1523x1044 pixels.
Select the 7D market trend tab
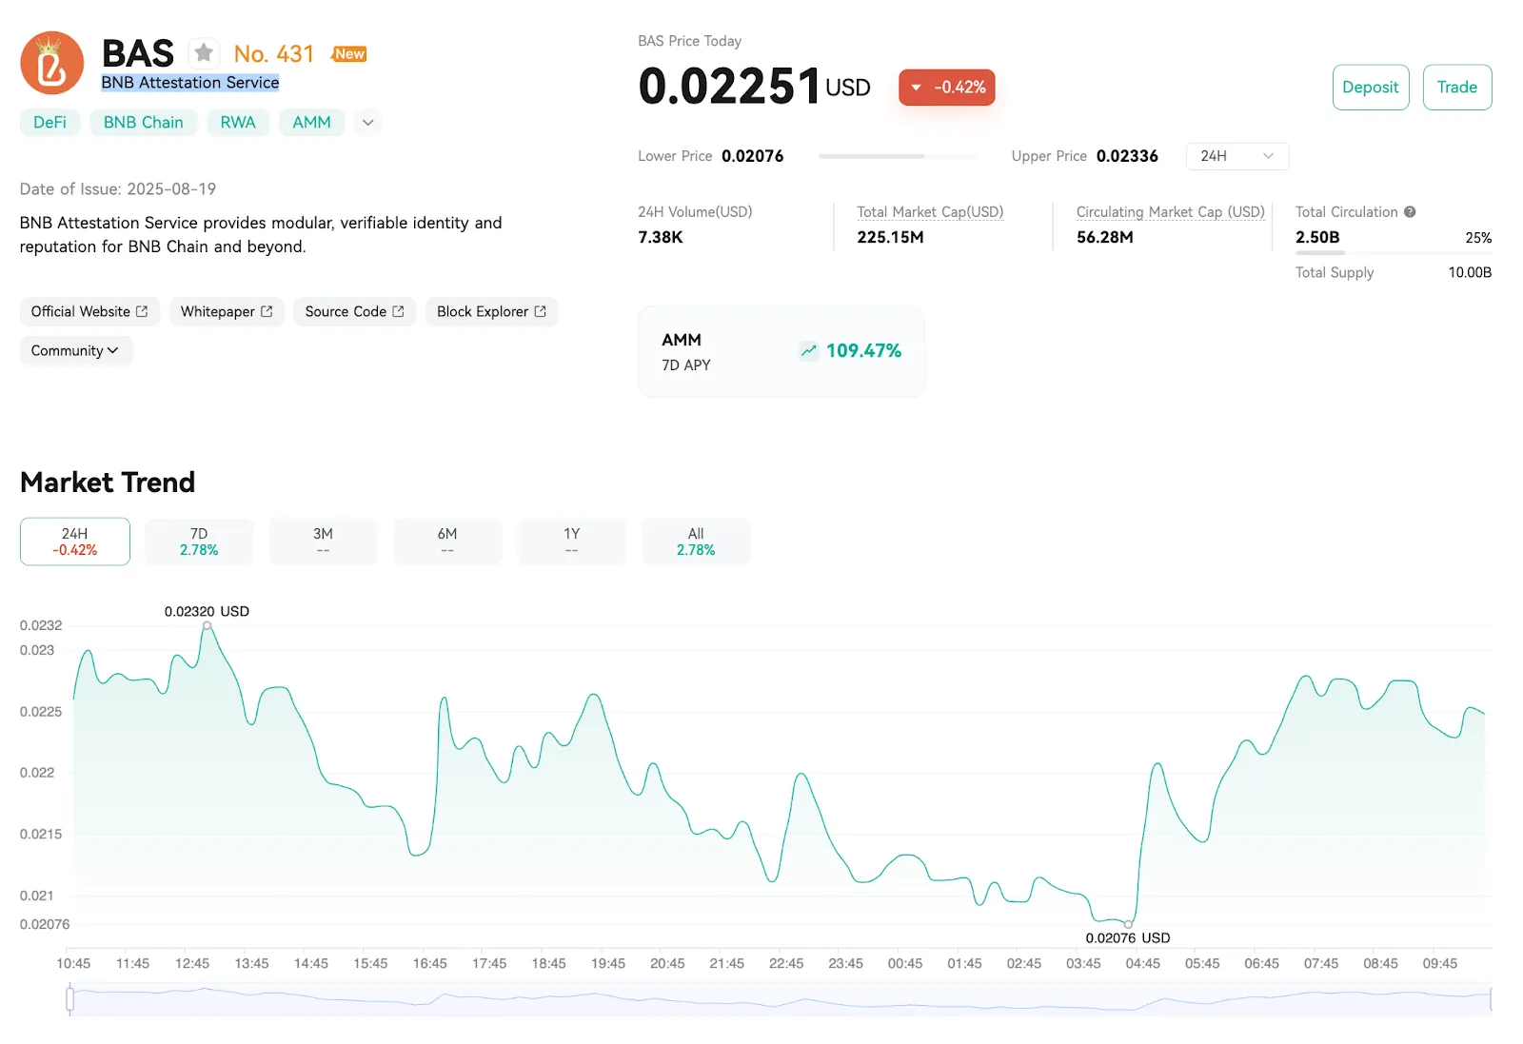click(199, 542)
